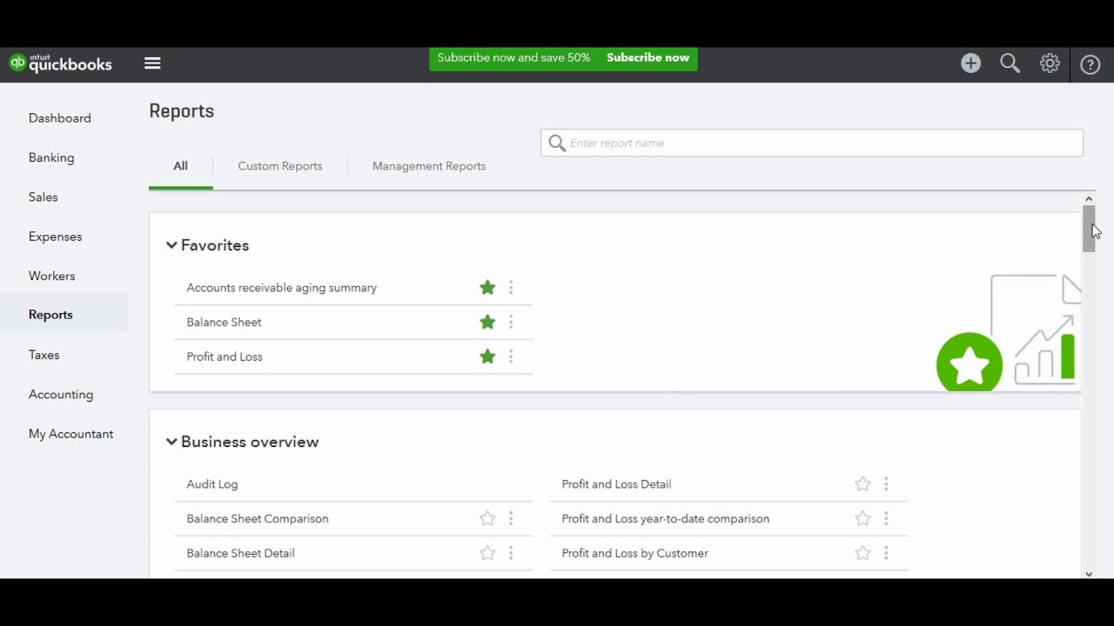
Task: Open Workers in sidebar
Action: [51, 276]
